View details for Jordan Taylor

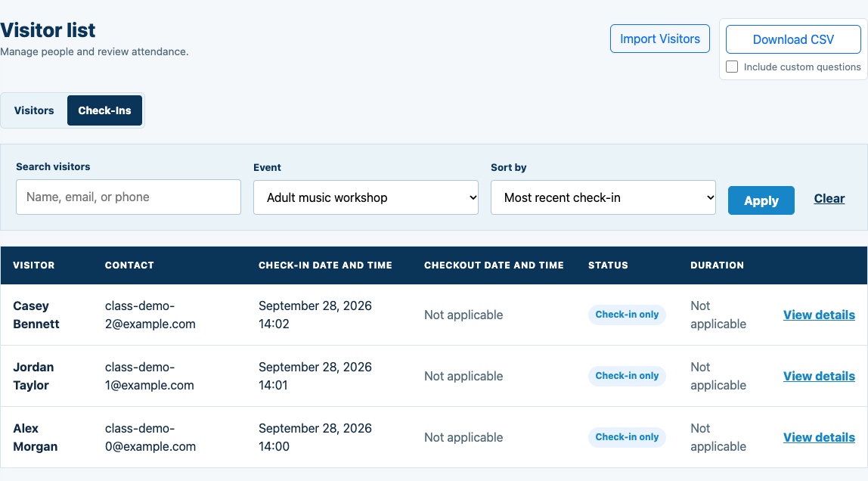pos(819,377)
